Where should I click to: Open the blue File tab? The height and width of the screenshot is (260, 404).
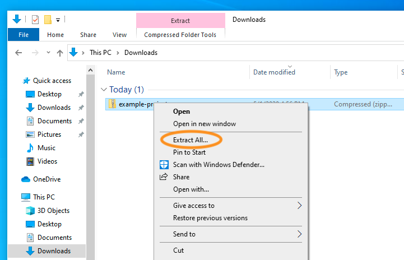click(24, 35)
